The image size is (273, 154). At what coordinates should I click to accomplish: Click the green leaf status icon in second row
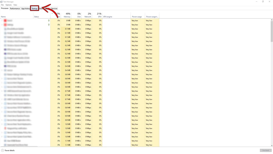[49, 25]
